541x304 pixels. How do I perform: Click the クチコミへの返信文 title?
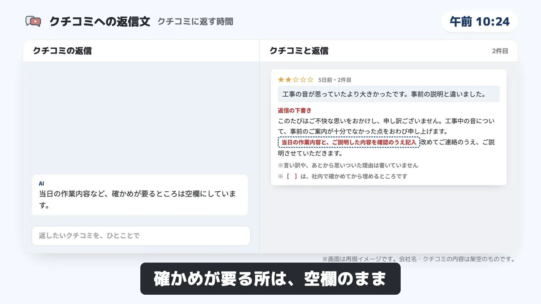100,22
